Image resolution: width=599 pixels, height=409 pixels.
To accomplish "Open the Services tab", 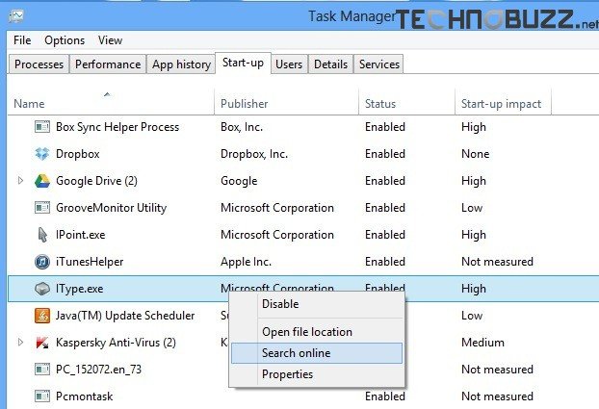I will point(379,64).
